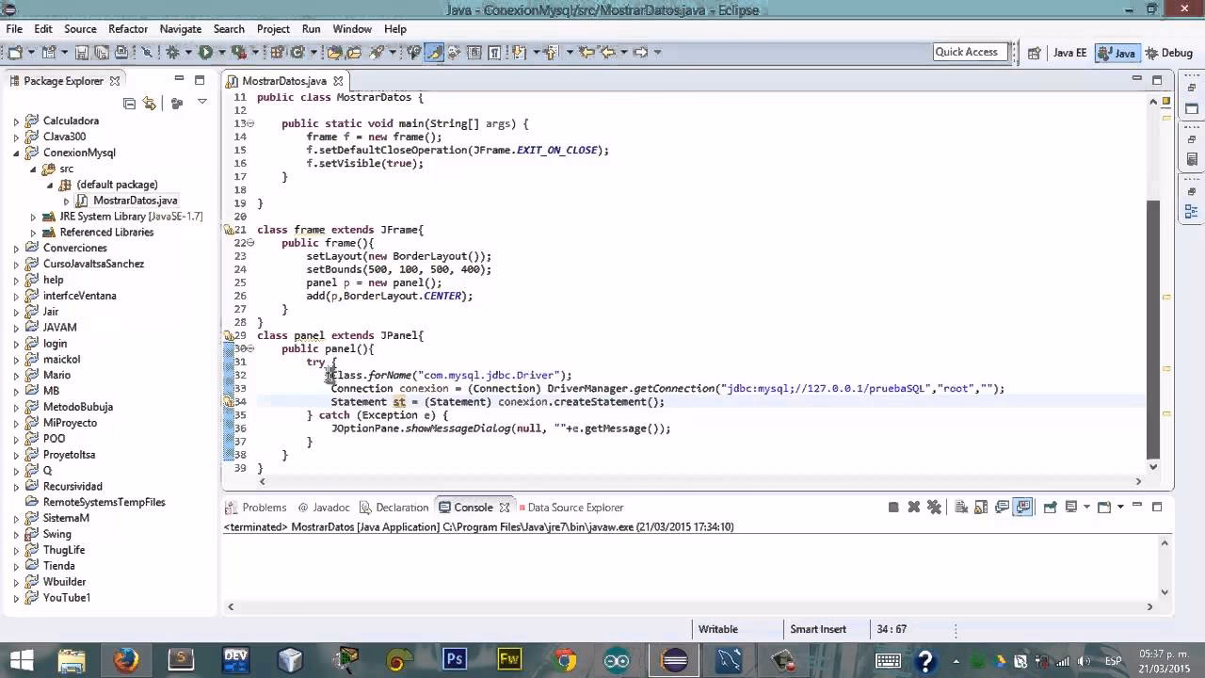This screenshot has height=678, width=1205.
Task: Open the Open Console dropdown arrow
Action: [x=1120, y=507]
